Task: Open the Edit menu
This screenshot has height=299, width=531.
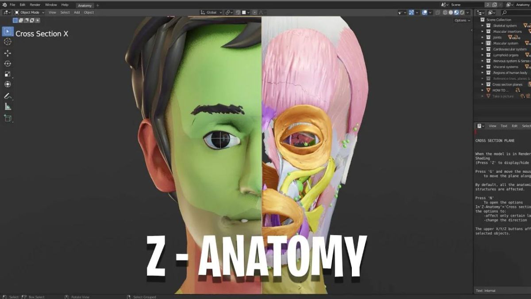Action: (x=22, y=5)
